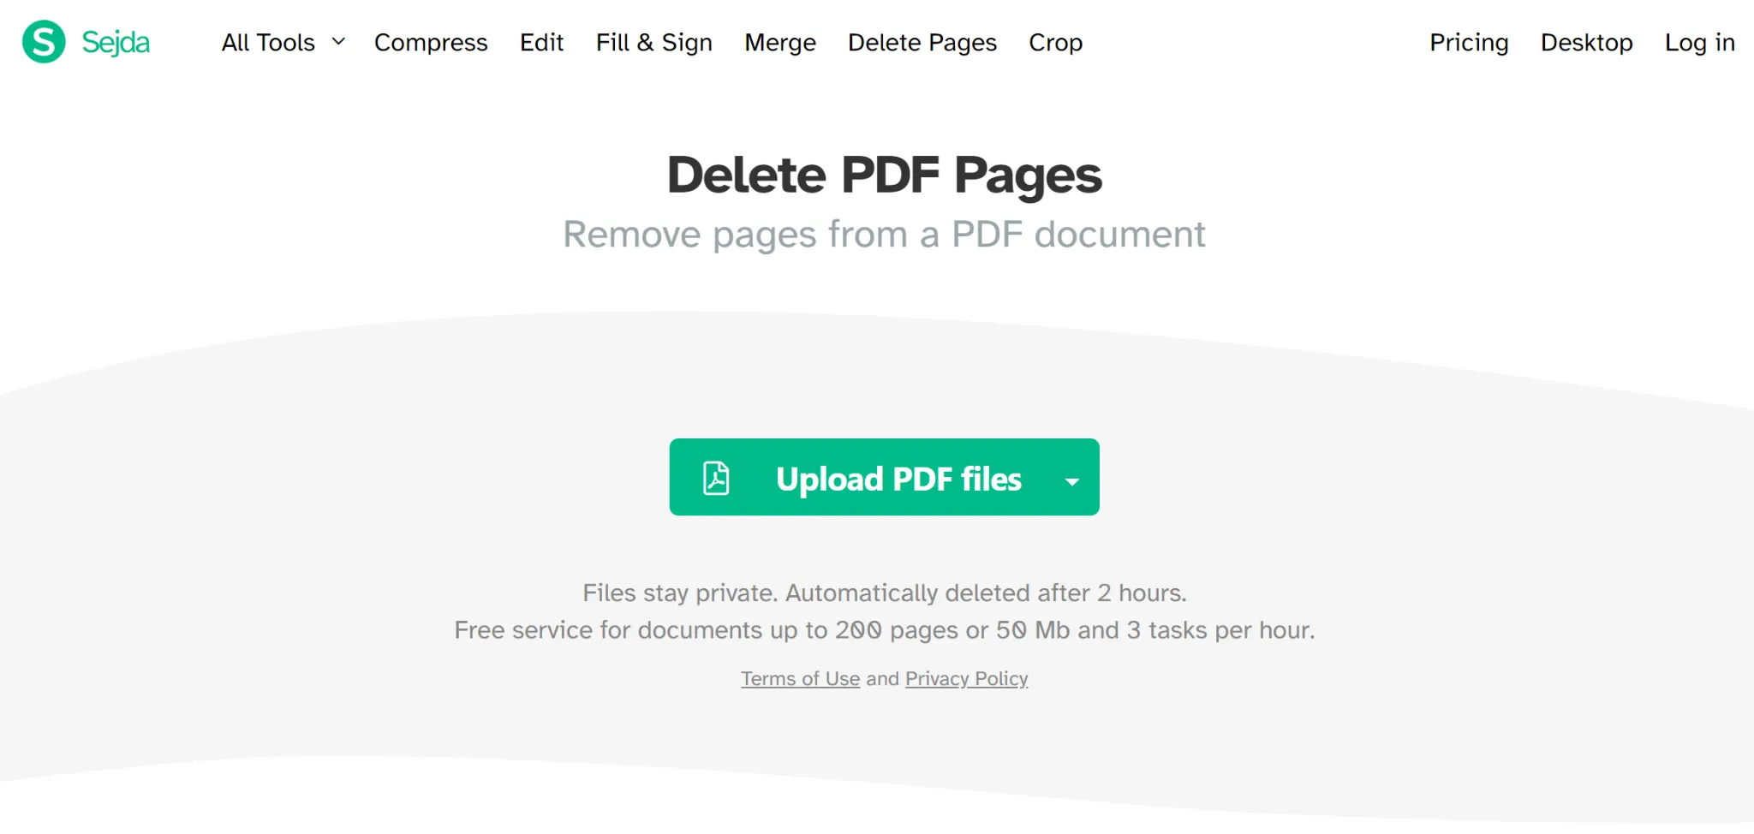Open the Terms of Use link
Image resolution: width=1754 pixels, height=834 pixels.
coord(800,678)
